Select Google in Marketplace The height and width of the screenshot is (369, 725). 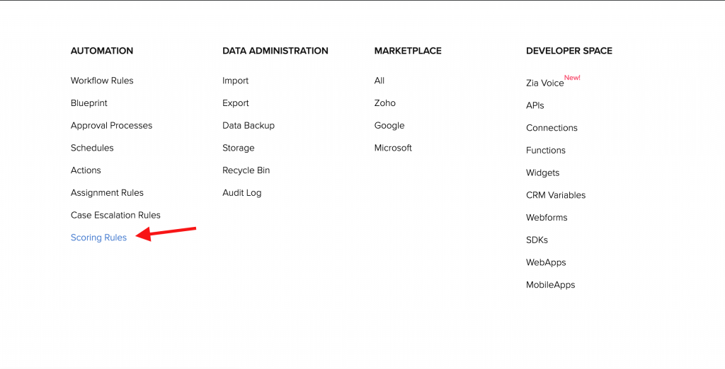[x=389, y=126]
